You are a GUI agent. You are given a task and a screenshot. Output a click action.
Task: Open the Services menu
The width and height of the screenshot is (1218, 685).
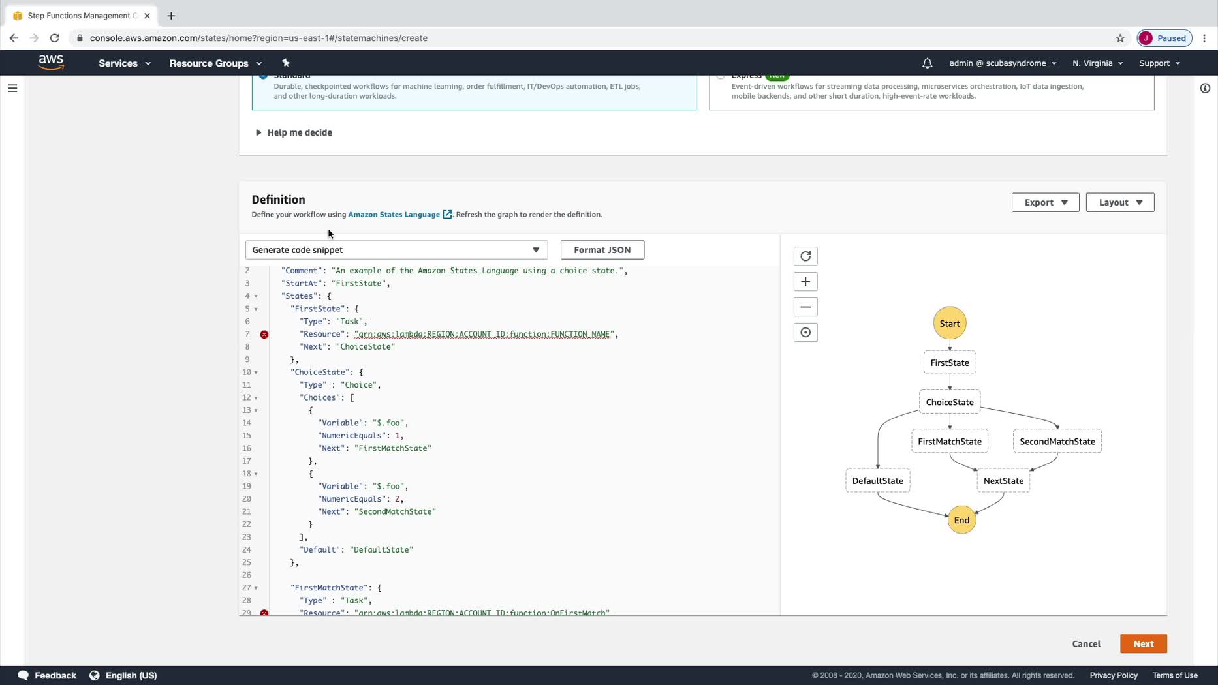point(125,63)
